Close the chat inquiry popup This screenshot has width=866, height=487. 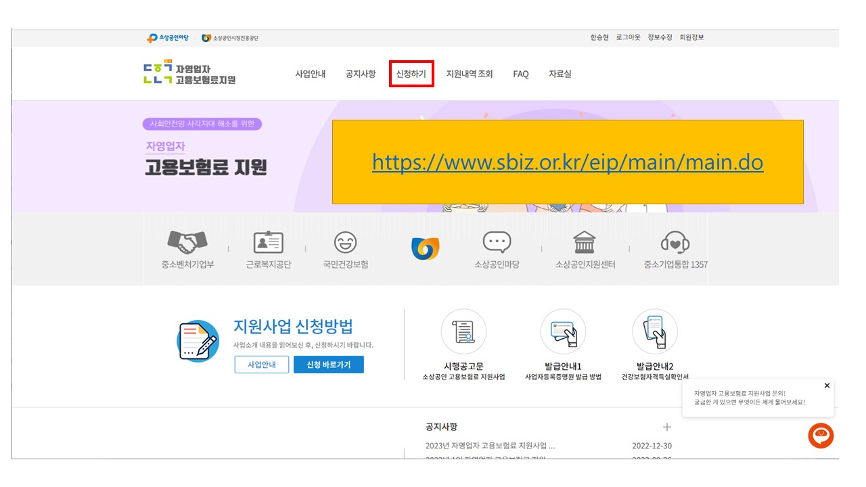click(x=827, y=386)
